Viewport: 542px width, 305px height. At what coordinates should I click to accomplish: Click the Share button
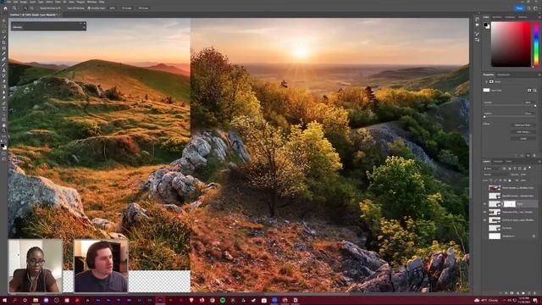[519, 8]
